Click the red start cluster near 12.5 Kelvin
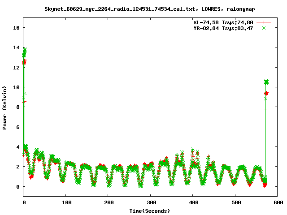 click(x=24, y=62)
